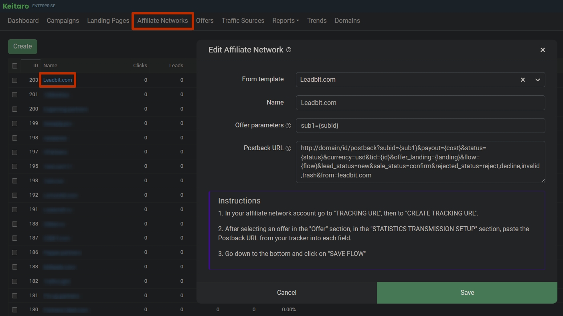Screen dimensions: 563x316
Task: Select row 198 checkbox
Action: (15, 138)
